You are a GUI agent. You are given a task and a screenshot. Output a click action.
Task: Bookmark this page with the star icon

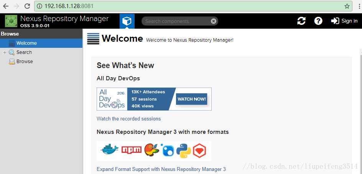pos(347,6)
